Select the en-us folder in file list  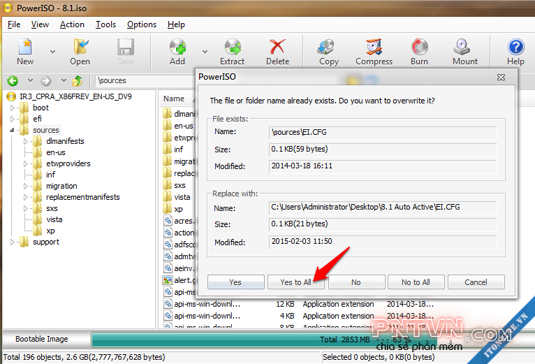point(178,126)
